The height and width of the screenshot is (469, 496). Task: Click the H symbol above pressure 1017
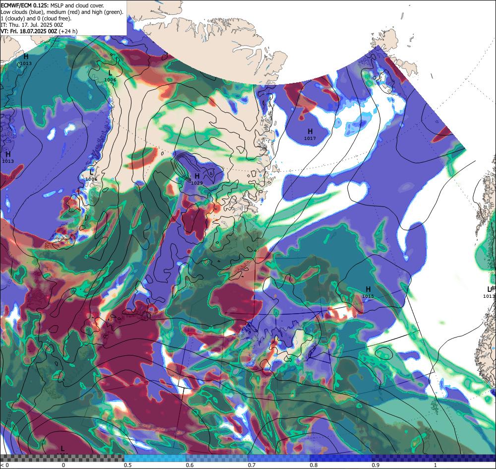tap(310, 131)
